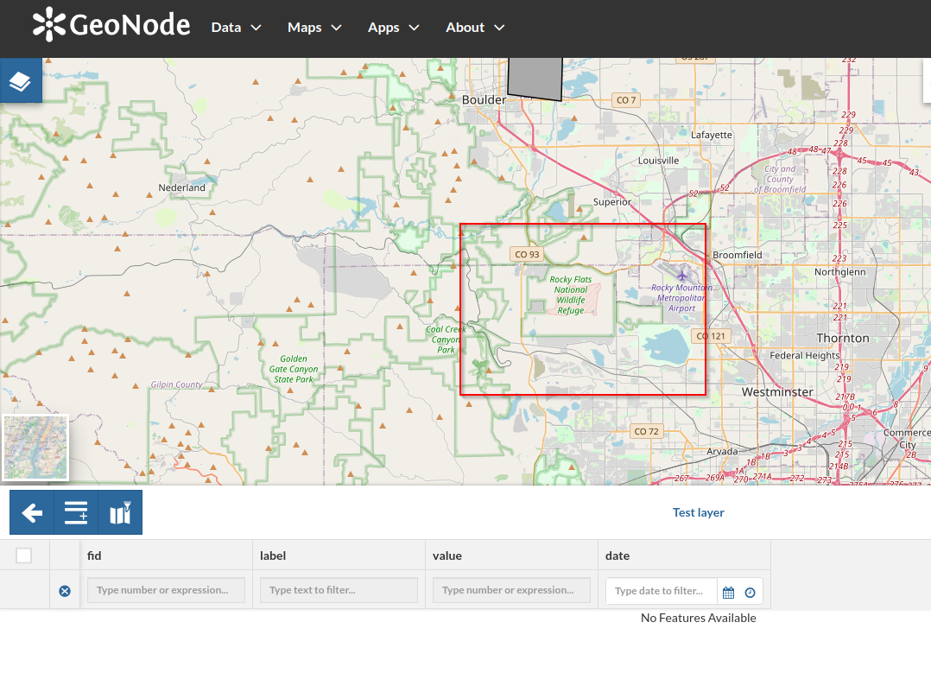The image size is (931, 673).
Task: Click the CO 121 road shield
Action: (711, 335)
